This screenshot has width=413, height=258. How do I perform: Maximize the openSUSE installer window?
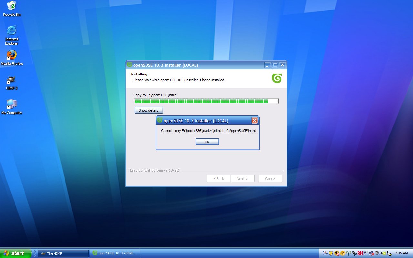[275, 65]
